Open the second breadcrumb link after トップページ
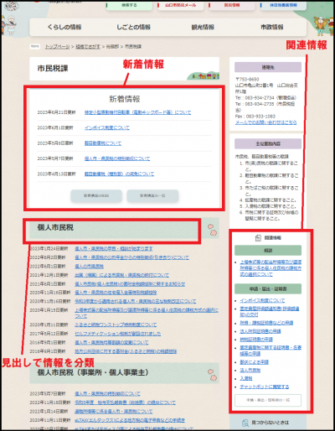The image size is (335, 431). pos(88,47)
